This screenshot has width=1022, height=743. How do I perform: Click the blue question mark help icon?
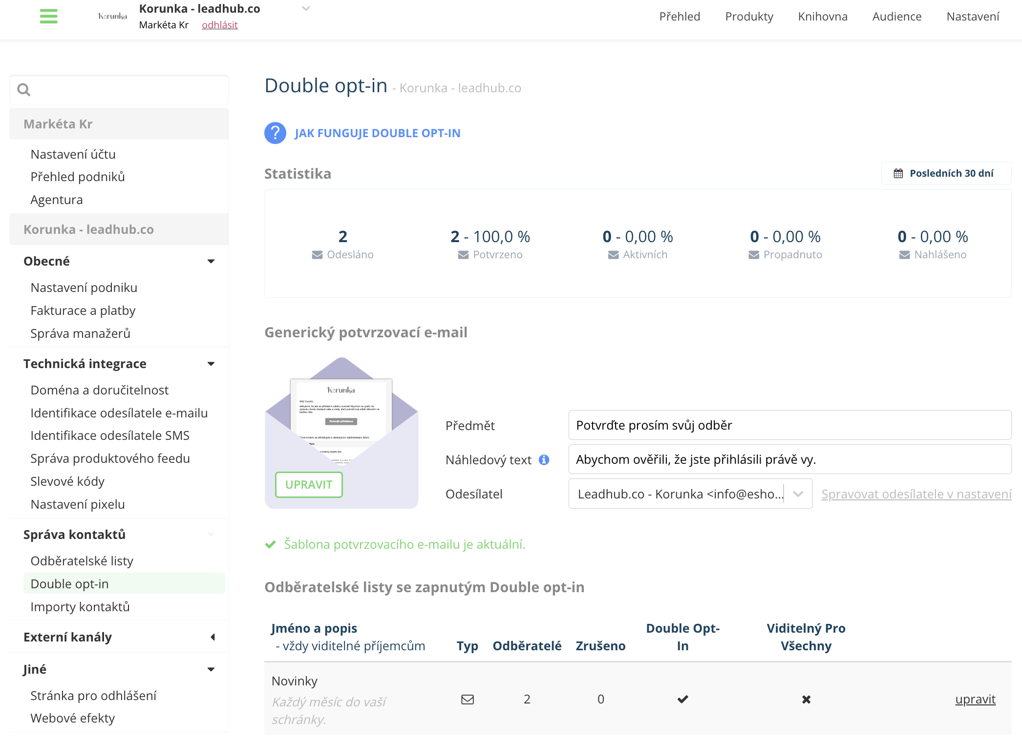pyautogui.click(x=275, y=133)
